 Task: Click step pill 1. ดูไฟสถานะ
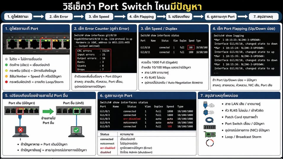tap(18, 16)
